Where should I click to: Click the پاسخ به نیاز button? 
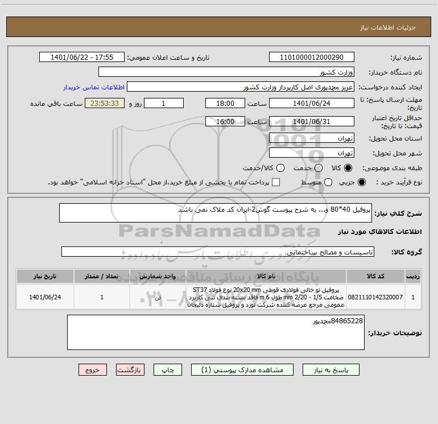330,370
